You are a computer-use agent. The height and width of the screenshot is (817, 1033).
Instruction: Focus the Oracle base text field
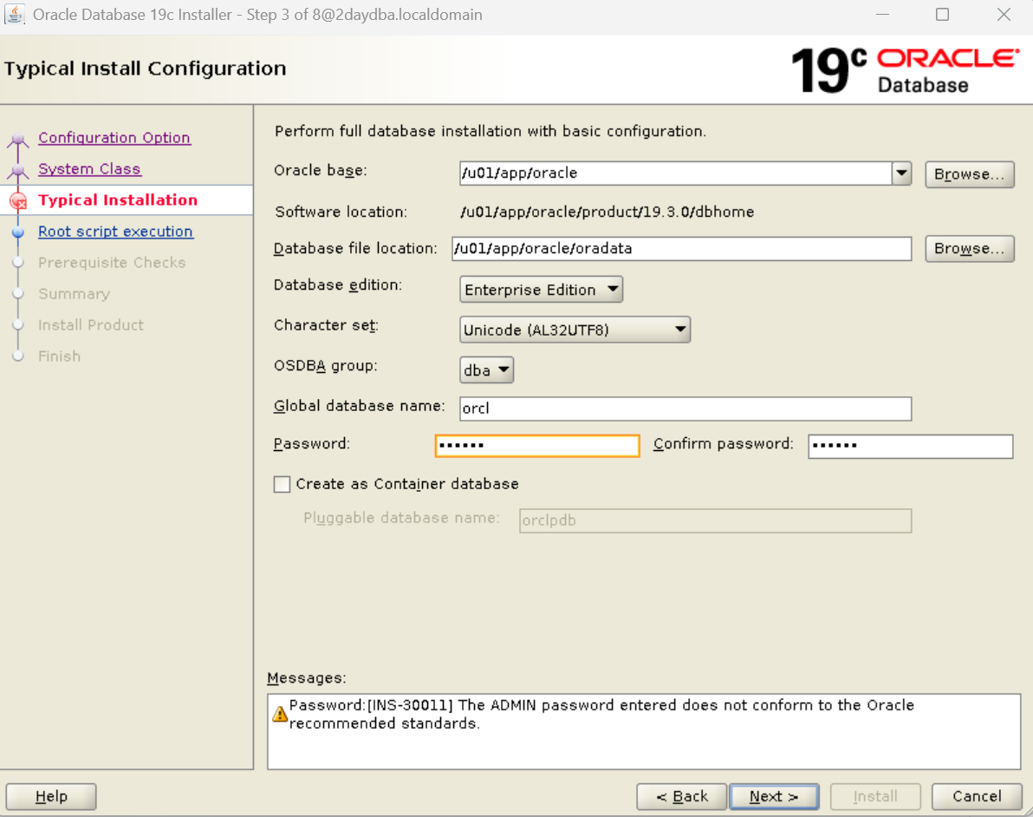676,173
